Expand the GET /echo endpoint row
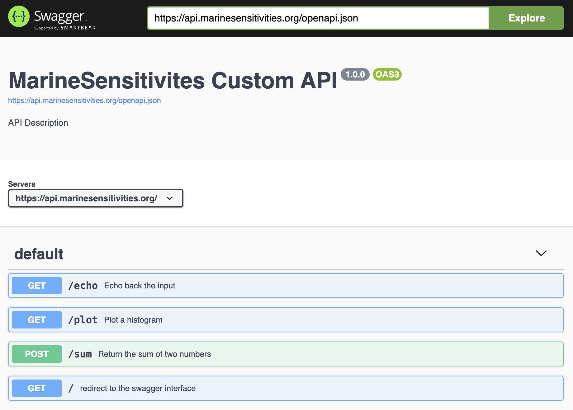 (280, 285)
